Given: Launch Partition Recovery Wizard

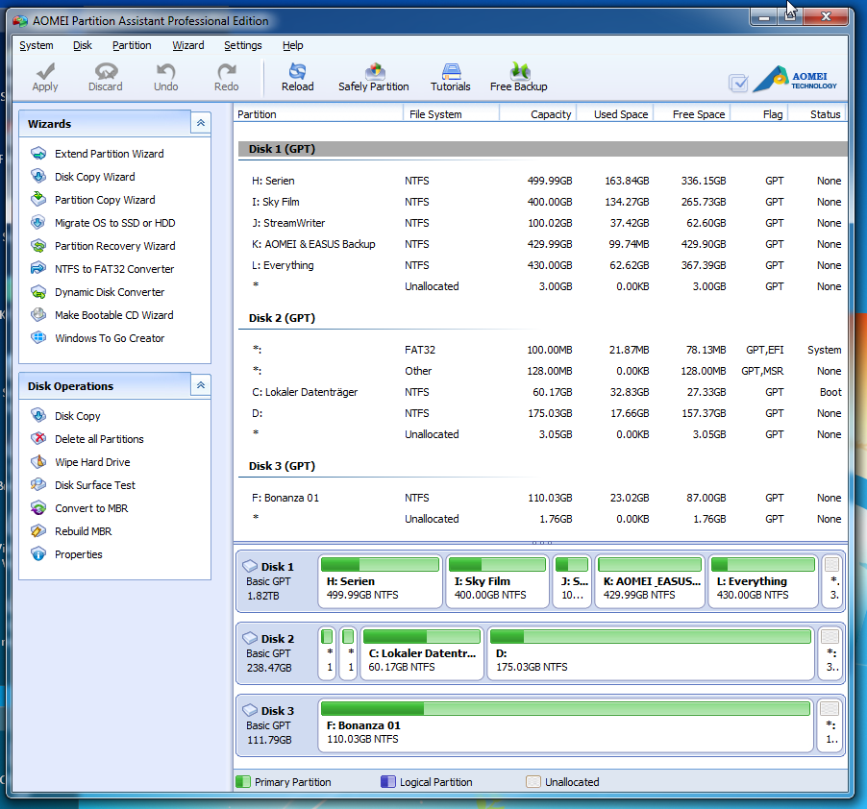Looking at the screenshot, I should [114, 246].
